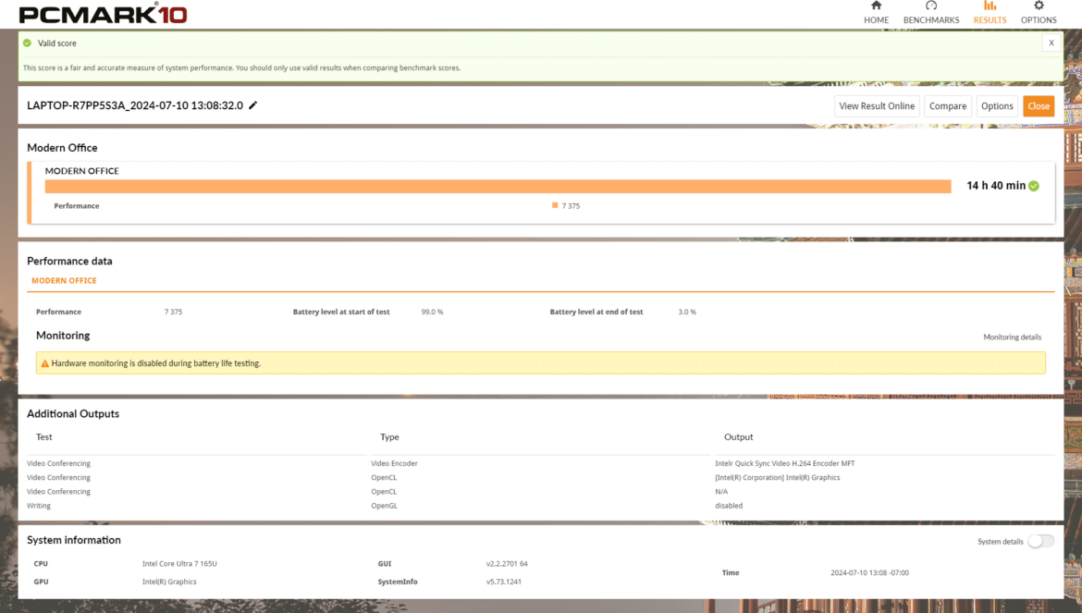Click the orange Modern Office battery life bar
Screen dimensions: 1082x613
498,186
